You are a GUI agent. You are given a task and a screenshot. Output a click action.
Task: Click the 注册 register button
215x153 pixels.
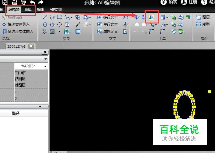click(189, 2)
